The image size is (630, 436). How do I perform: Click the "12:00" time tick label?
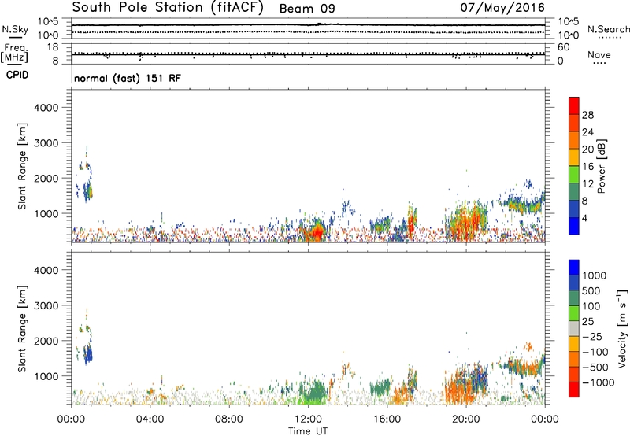point(308,419)
